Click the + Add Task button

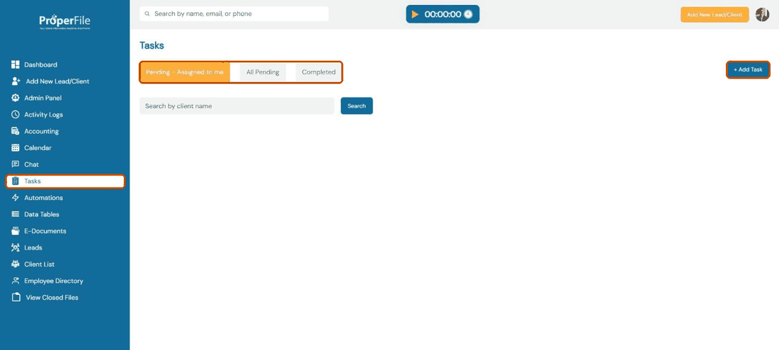[x=748, y=69]
